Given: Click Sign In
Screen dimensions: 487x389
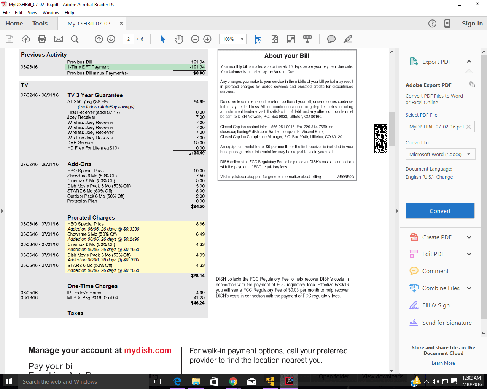Looking at the screenshot, I should [x=472, y=24].
